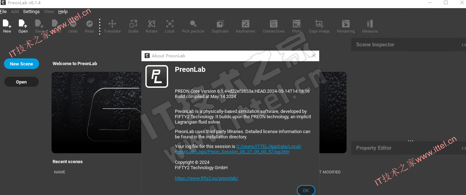Open the Help menu
The width and height of the screenshot is (466, 195).
click(x=63, y=12)
